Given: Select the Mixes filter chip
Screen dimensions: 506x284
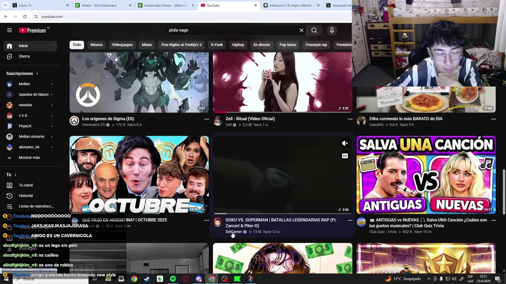Looking at the screenshot, I should pyautogui.click(x=147, y=45).
